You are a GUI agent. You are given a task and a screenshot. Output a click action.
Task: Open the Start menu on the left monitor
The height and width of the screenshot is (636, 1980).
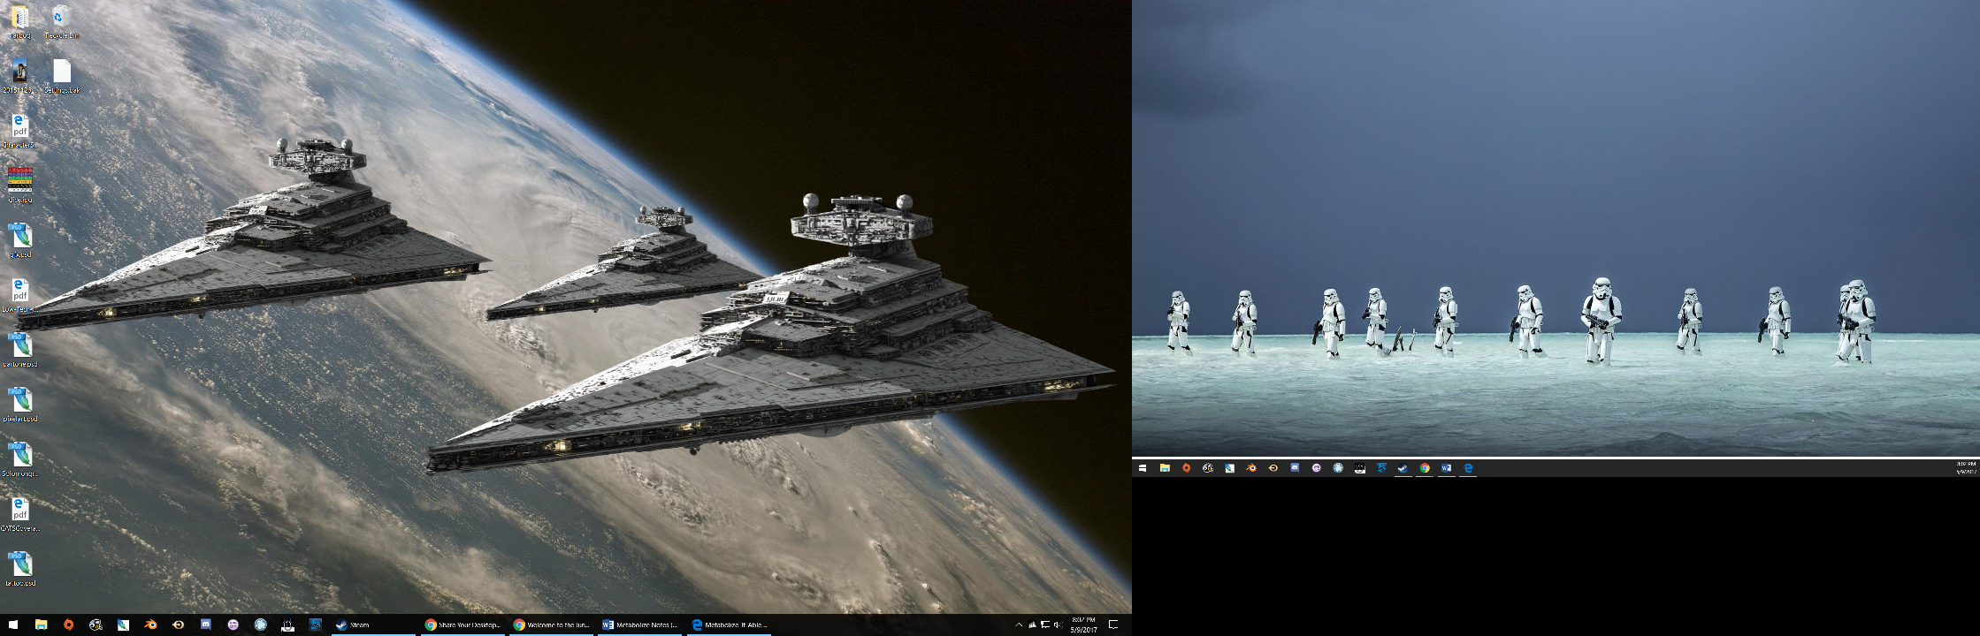13,625
